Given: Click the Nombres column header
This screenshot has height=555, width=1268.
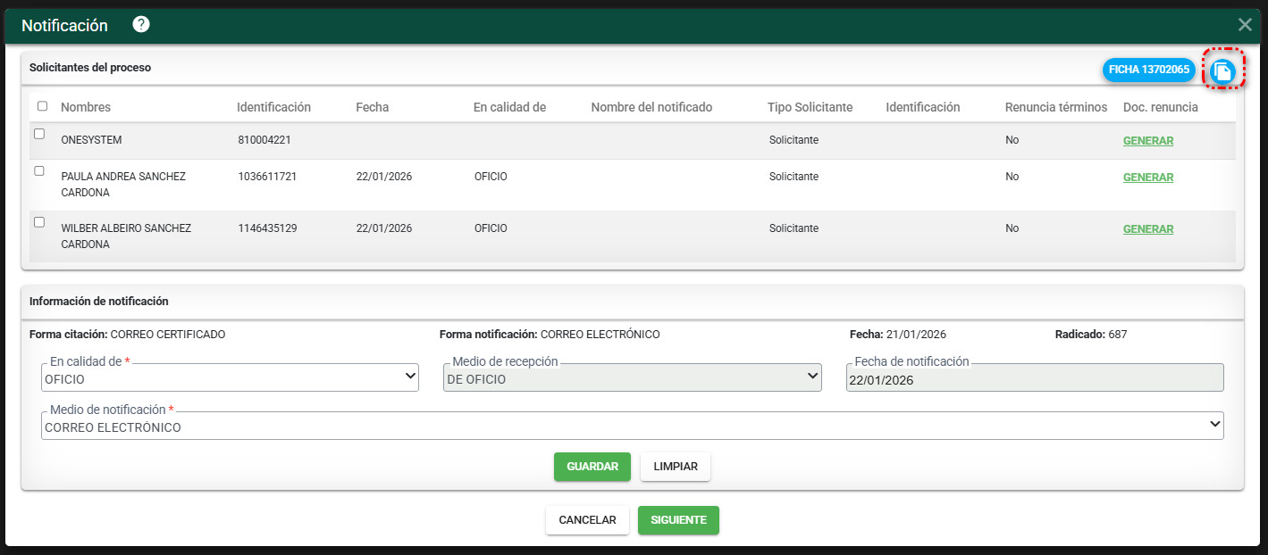Looking at the screenshot, I should pos(86,107).
